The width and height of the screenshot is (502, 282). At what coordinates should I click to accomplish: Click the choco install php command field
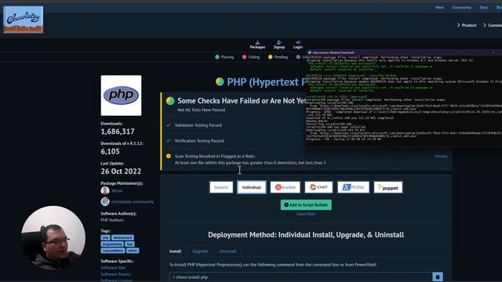coord(300,277)
